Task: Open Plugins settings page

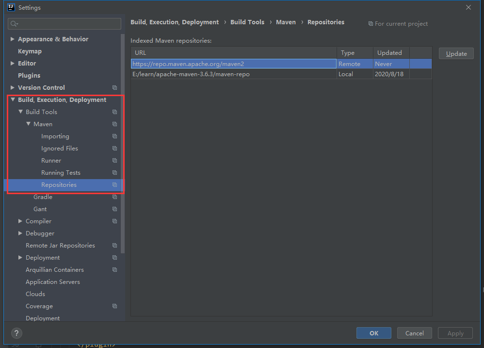Action: pos(29,76)
